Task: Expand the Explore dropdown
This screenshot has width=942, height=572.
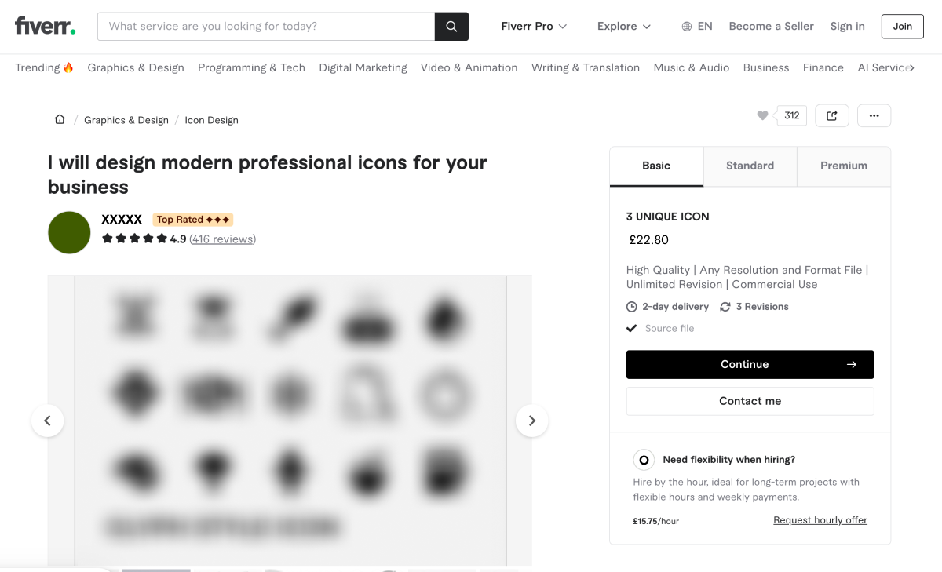Action: 624,26
